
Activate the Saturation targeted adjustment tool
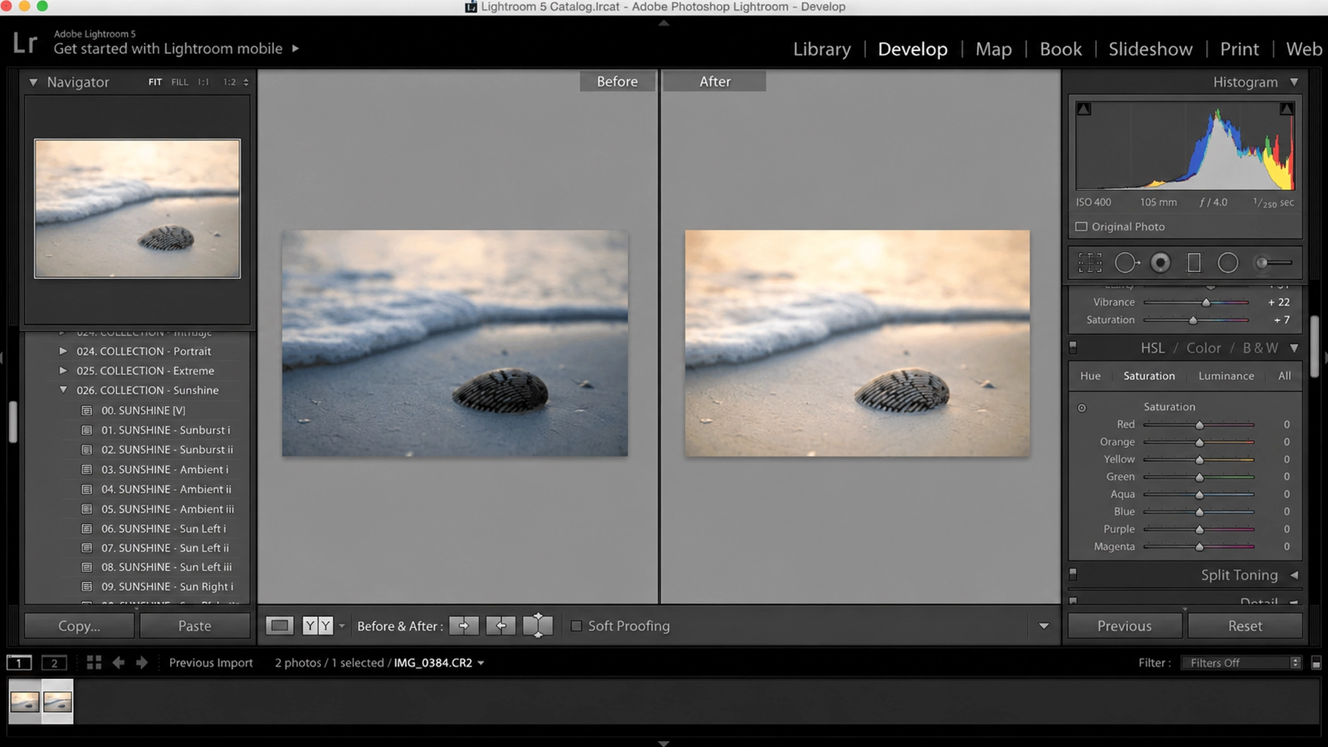pos(1082,408)
